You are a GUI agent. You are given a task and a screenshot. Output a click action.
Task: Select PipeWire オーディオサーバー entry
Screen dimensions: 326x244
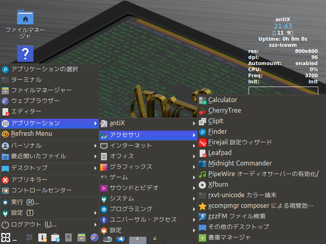(x=262, y=174)
